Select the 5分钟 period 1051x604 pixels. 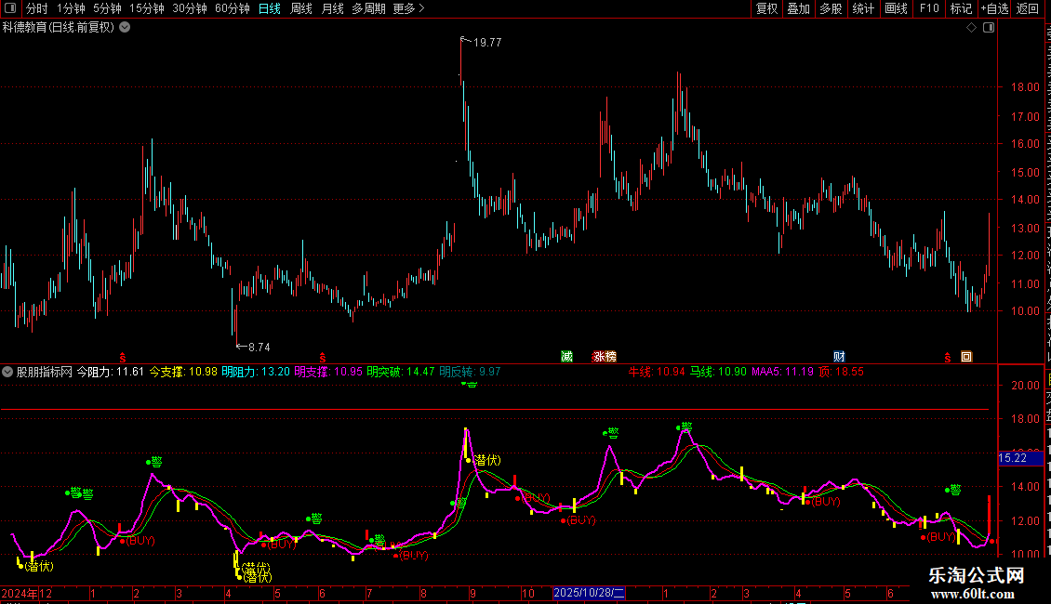(107, 8)
